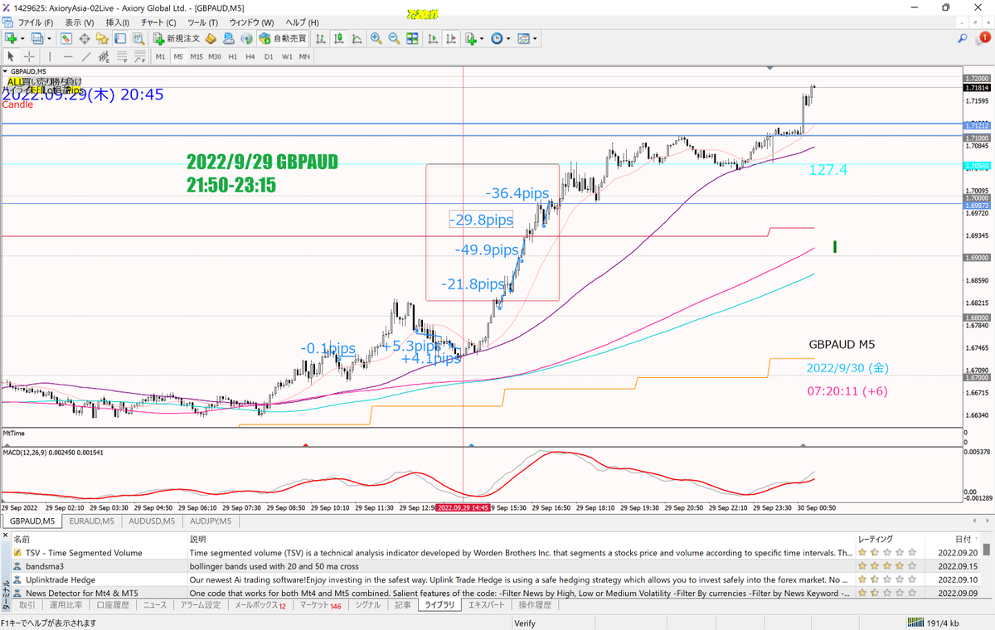The width and height of the screenshot is (995, 630).
Task: Click the signals broadcast icon
Action: pyautogui.click(x=246, y=38)
